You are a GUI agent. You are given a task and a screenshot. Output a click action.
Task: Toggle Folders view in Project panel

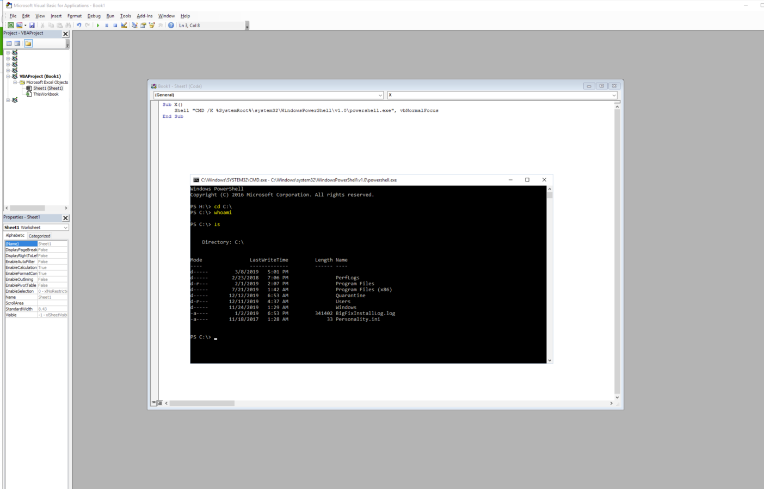(x=28, y=43)
